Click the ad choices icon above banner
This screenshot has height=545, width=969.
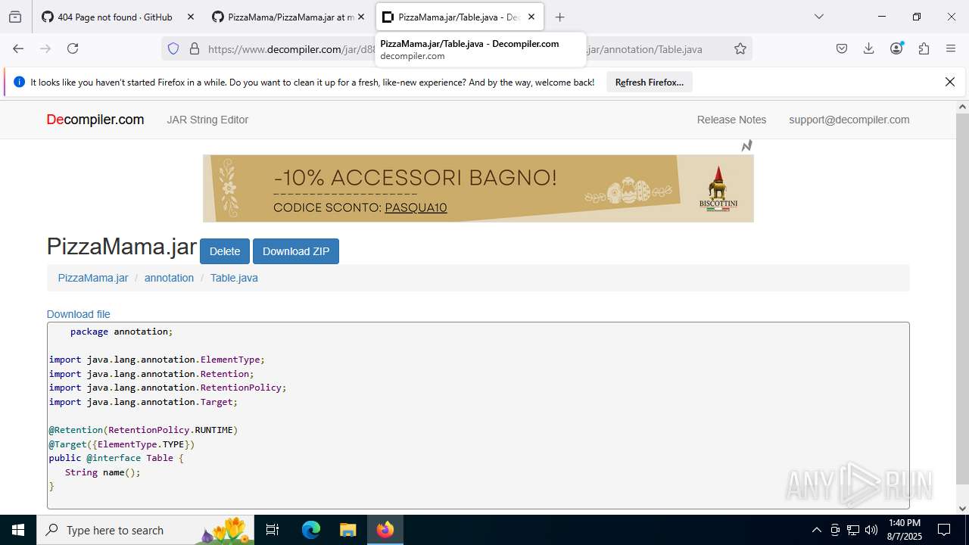click(746, 145)
